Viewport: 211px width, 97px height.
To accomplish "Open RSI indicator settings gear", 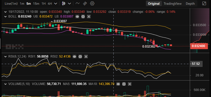I will (x=80, y=56).
